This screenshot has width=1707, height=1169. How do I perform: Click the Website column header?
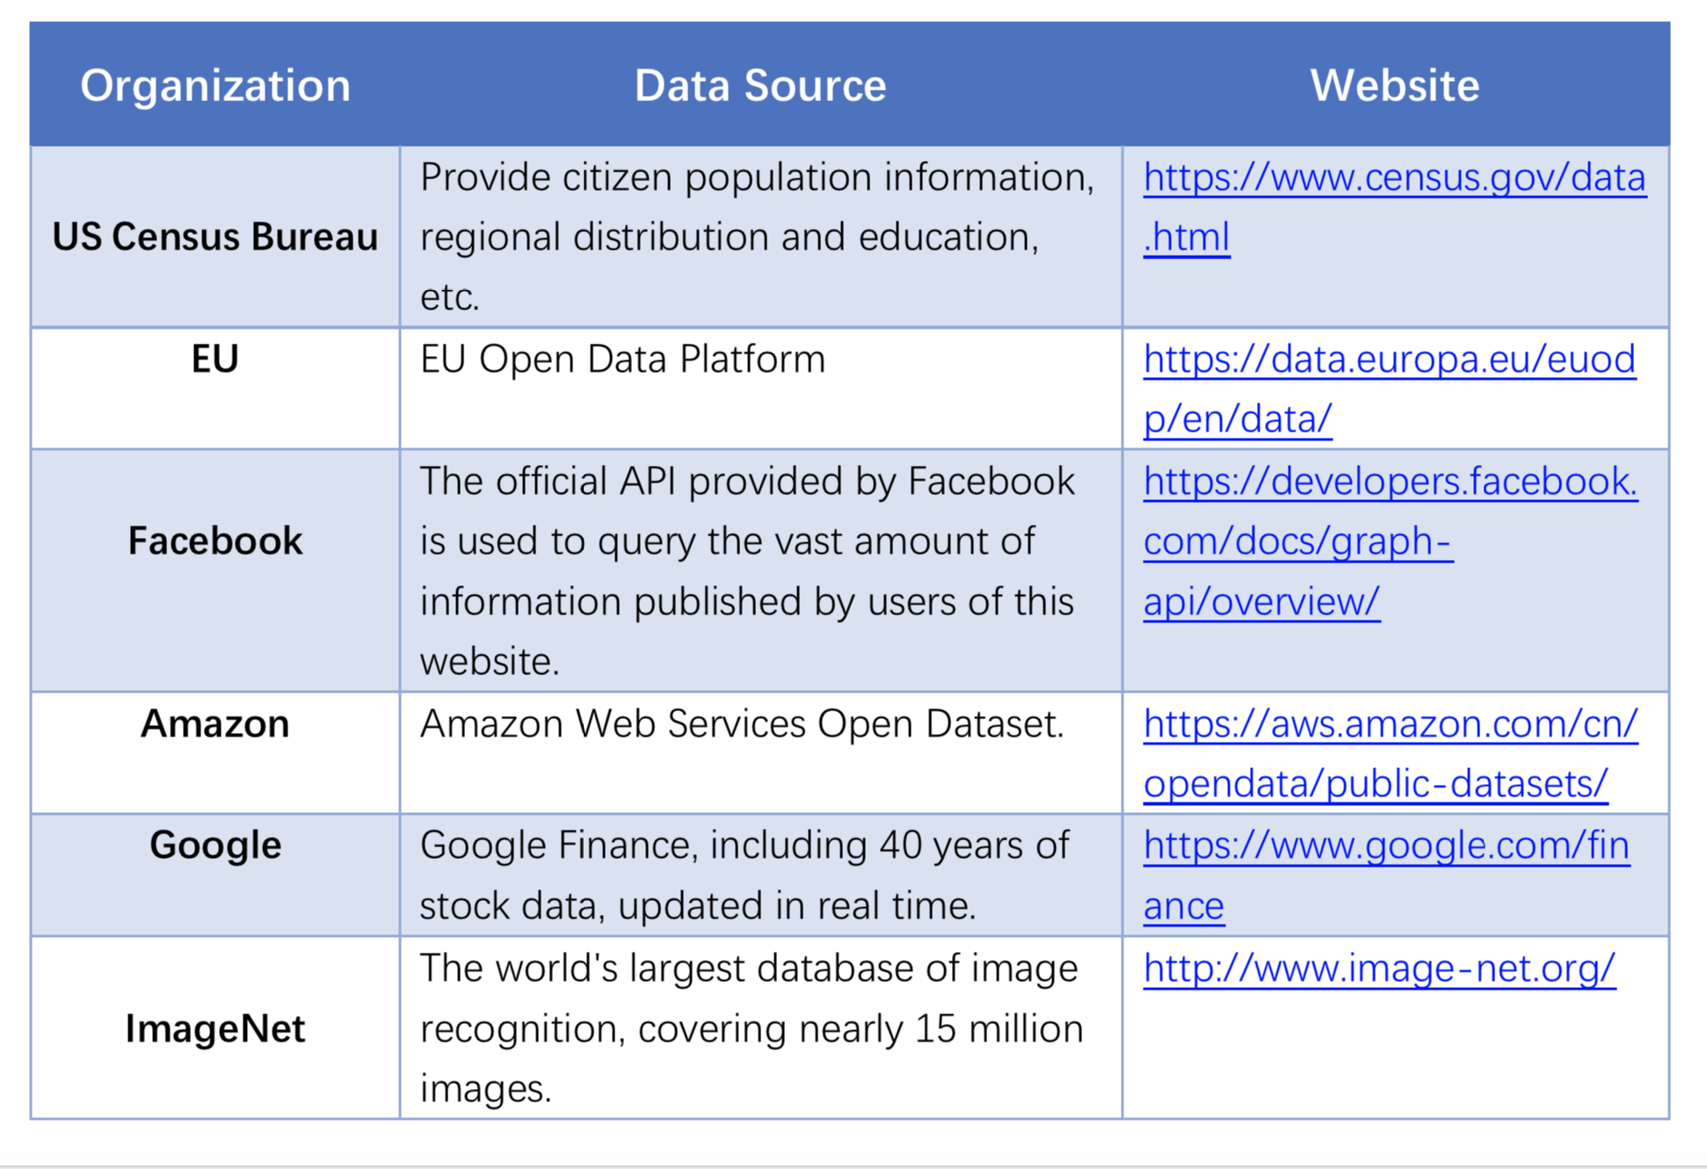pos(1395,86)
